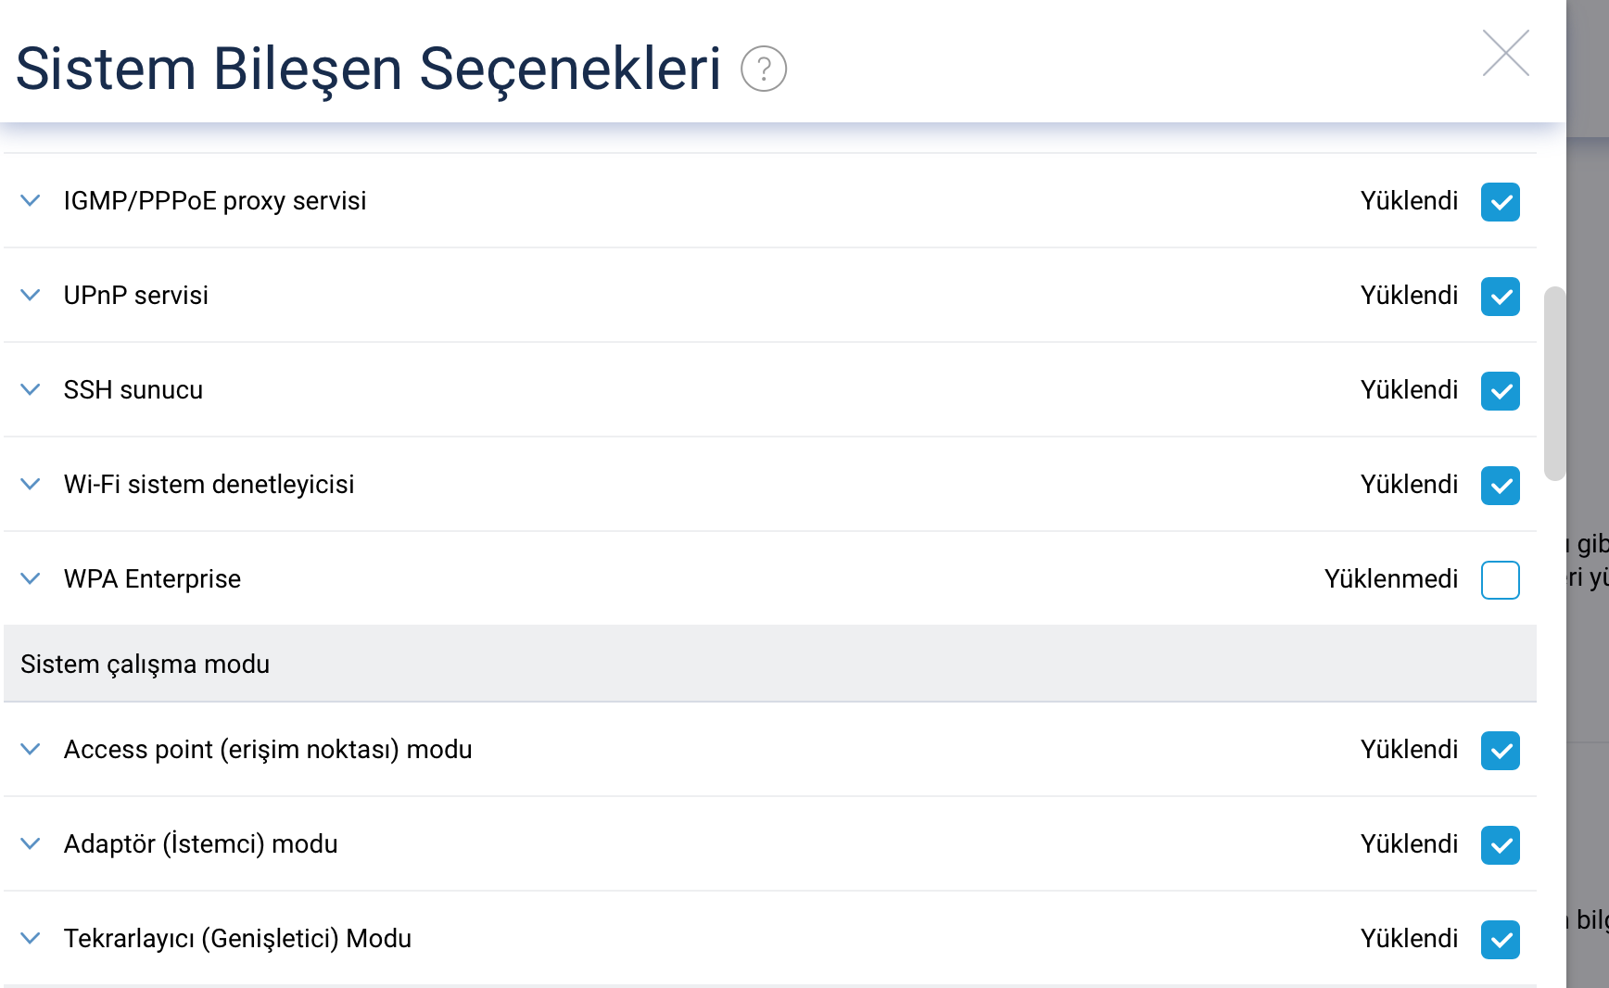The height and width of the screenshot is (988, 1609).
Task: Expand Wi-Fi sistem denetleyicisi chevron
Action: click(31, 484)
